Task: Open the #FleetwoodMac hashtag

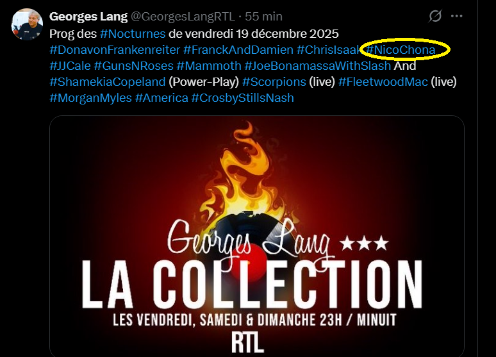Action: [383, 82]
